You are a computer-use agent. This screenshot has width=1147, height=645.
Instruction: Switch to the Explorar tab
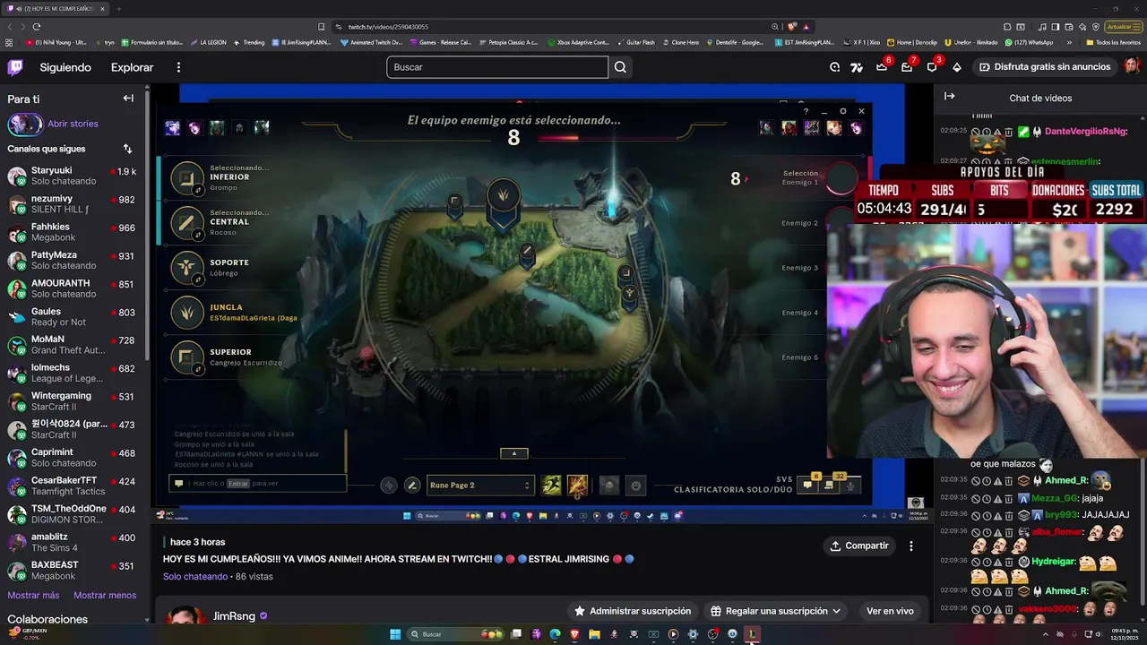[132, 67]
